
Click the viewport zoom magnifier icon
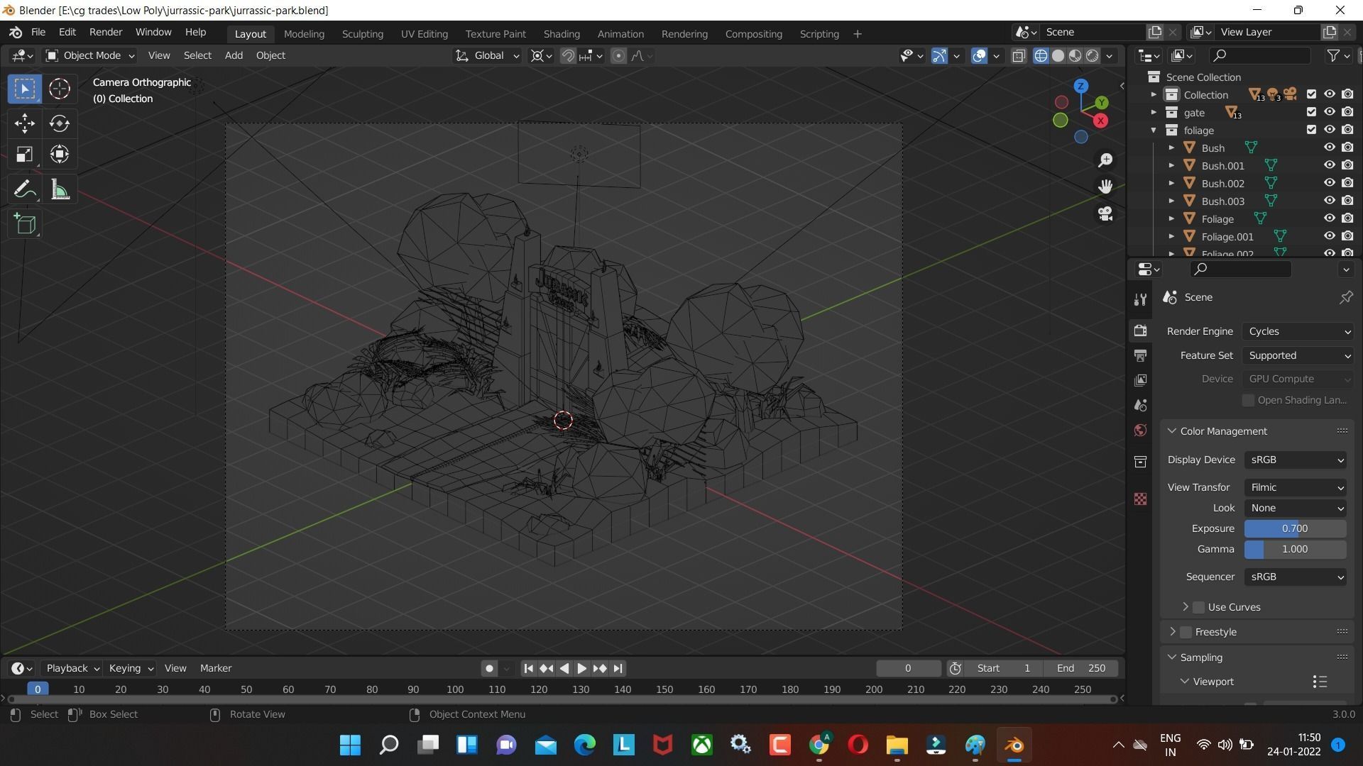click(x=1105, y=160)
